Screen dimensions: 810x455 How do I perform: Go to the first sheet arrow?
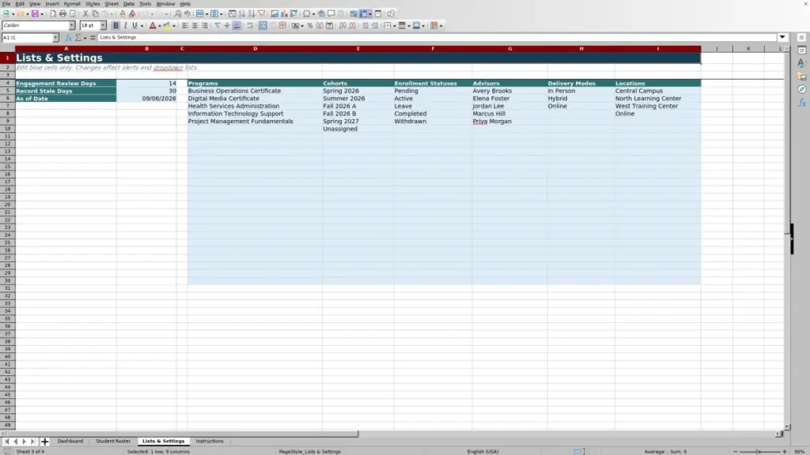tap(6, 442)
